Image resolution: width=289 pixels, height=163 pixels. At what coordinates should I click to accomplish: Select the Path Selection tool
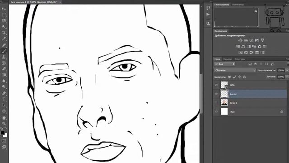pos(4,105)
